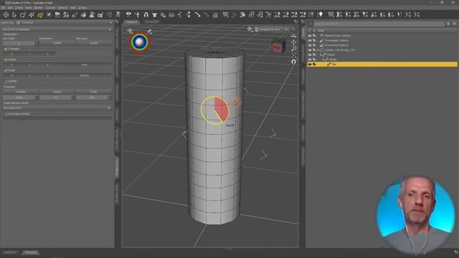Step the Translate snap value

[37, 97]
